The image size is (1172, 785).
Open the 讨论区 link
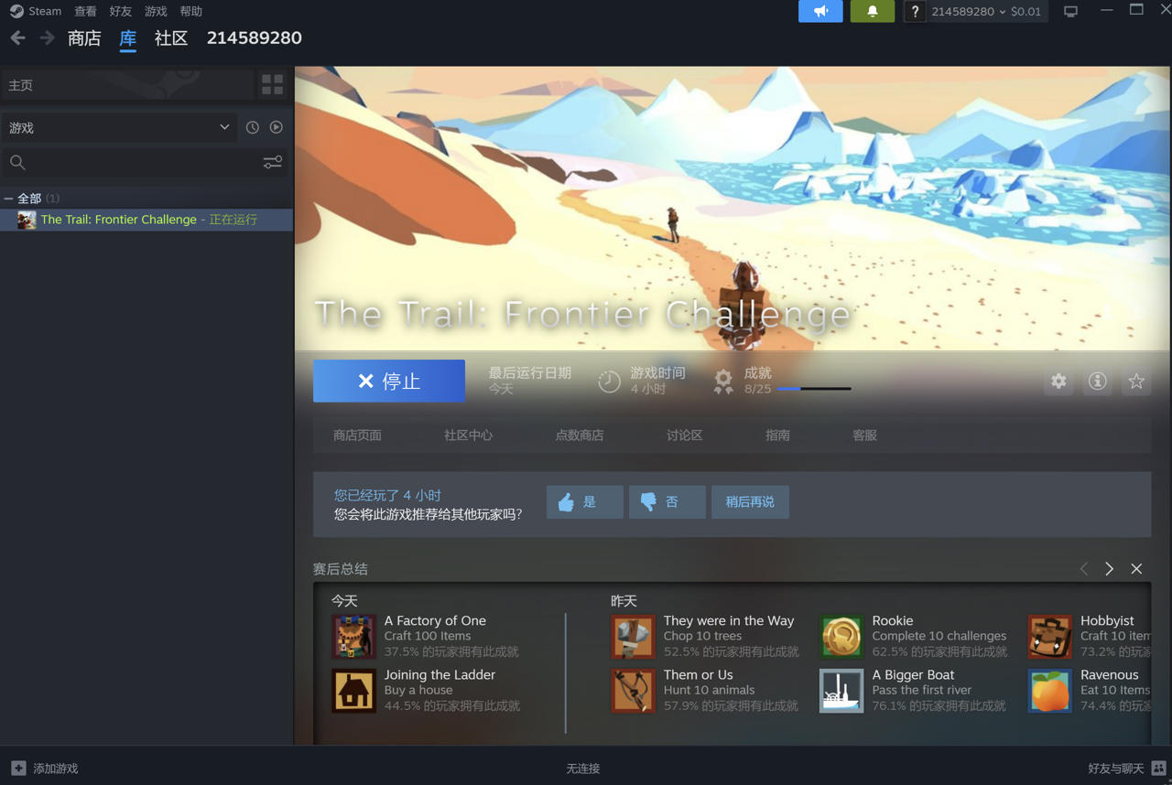tap(685, 436)
